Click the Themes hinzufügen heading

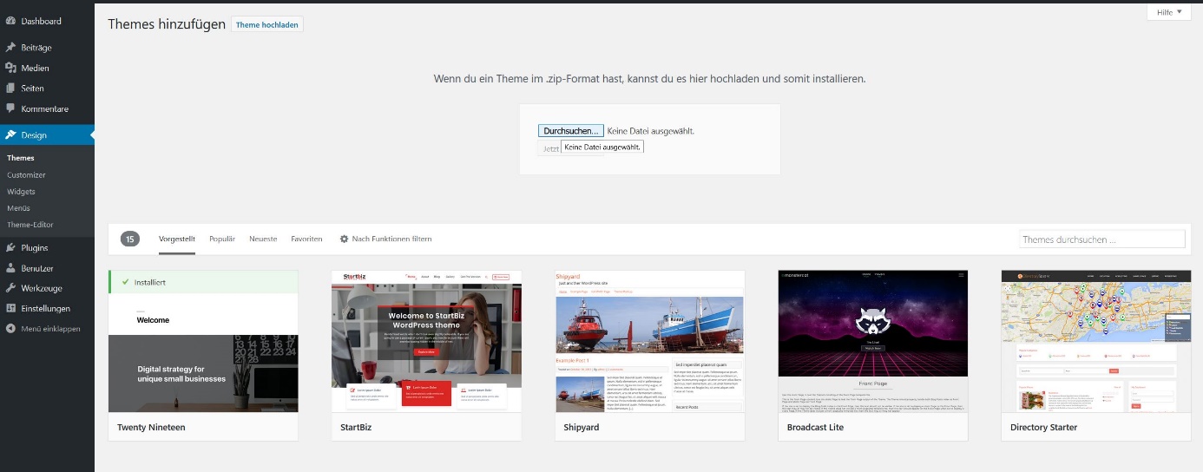tap(167, 24)
